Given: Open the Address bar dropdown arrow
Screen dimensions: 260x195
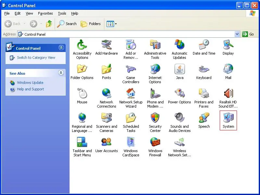Looking at the screenshot, I should pyautogui.click(x=237, y=34).
